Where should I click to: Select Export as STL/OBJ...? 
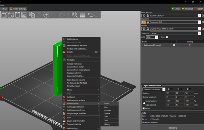[x=81, y=76]
